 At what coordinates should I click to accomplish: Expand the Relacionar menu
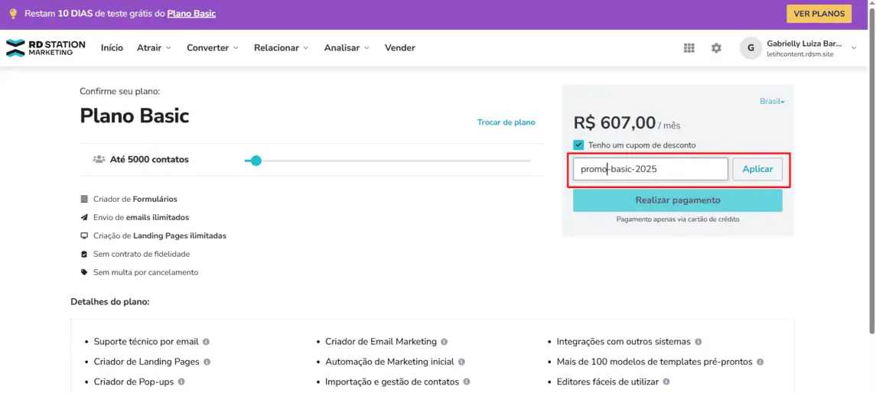coord(282,48)
